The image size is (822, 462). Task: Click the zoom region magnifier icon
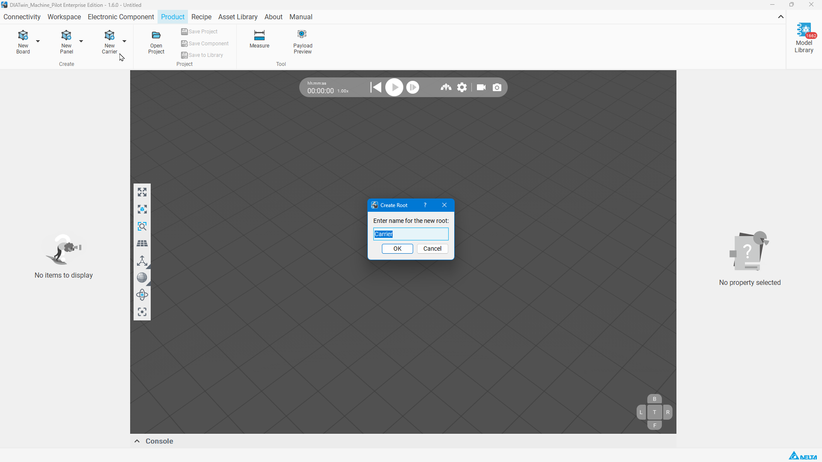(x=142, y=226)
